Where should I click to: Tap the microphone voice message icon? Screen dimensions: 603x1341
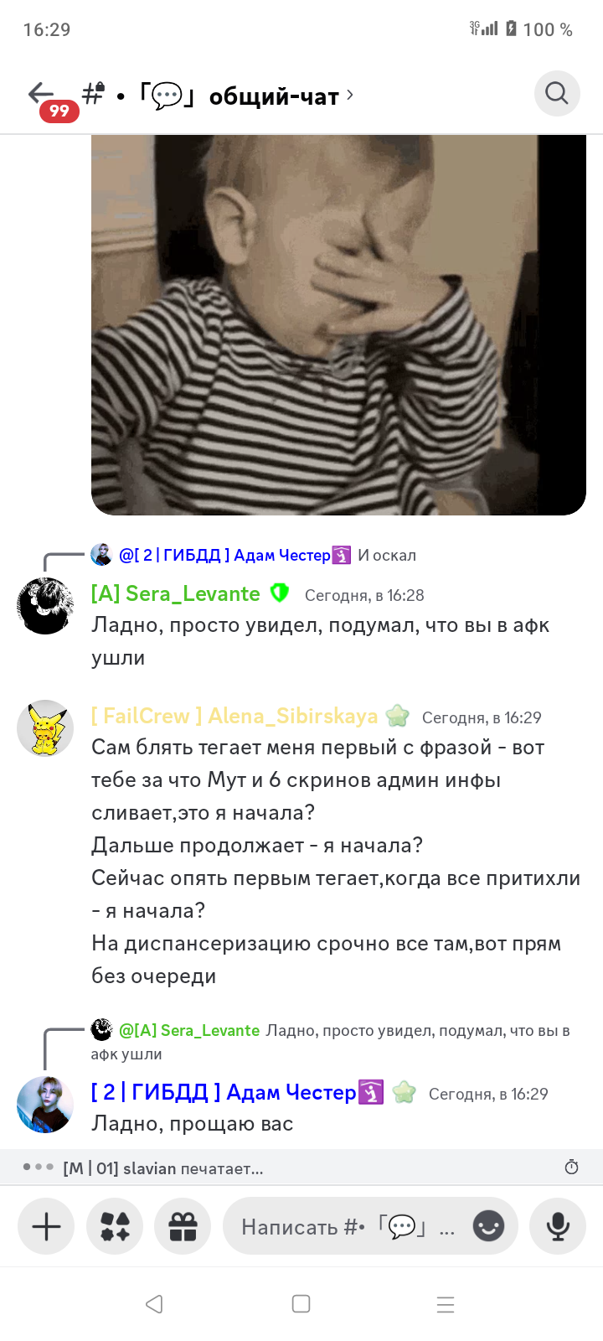pos(558,1226)
